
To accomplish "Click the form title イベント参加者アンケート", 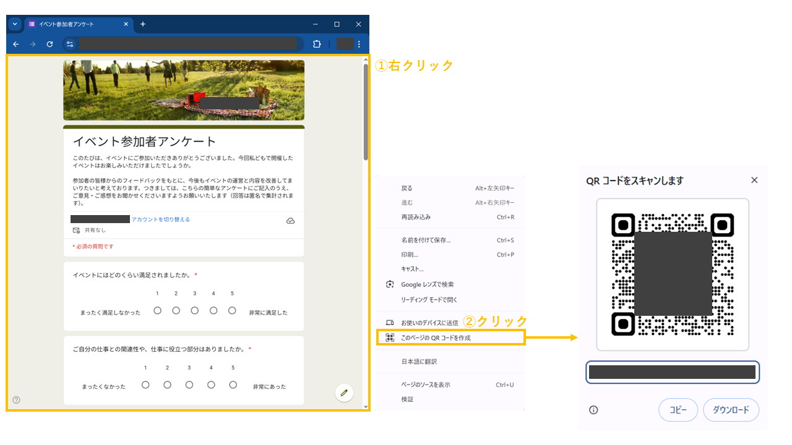I will (145, 142).
